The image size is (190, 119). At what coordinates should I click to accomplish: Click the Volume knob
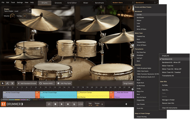pos(12,16)
